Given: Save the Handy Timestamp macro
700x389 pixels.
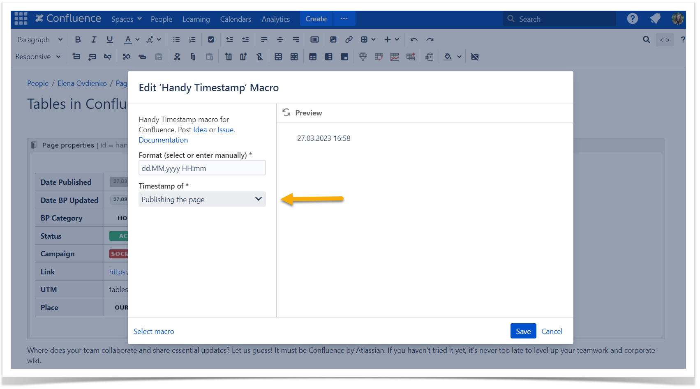Looking at the screenshot, I should coord(523,331).
